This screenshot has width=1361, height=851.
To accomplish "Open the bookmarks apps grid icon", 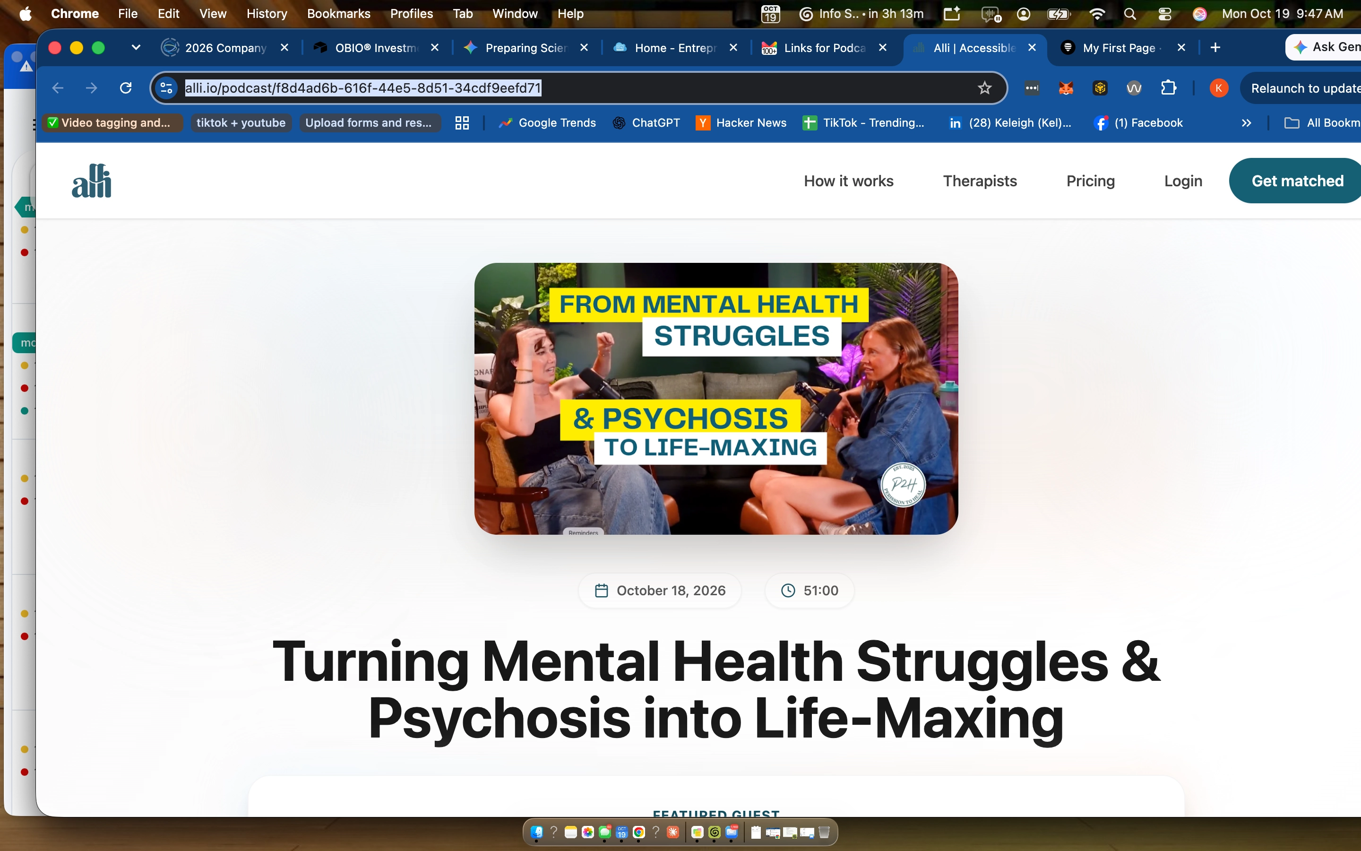I will 462,123.
